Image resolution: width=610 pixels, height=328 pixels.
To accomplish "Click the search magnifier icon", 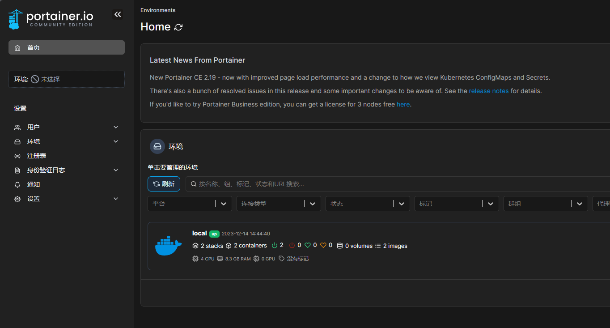I will pos(194,184).
